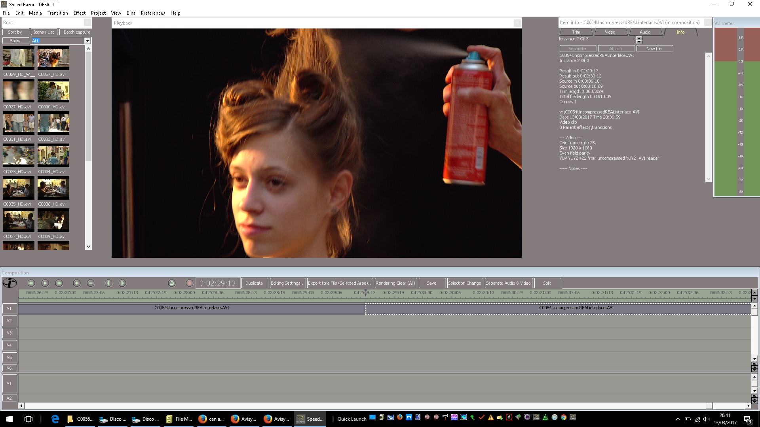Click the Batch capture button
Screen dimensions: 760x427
77,32
